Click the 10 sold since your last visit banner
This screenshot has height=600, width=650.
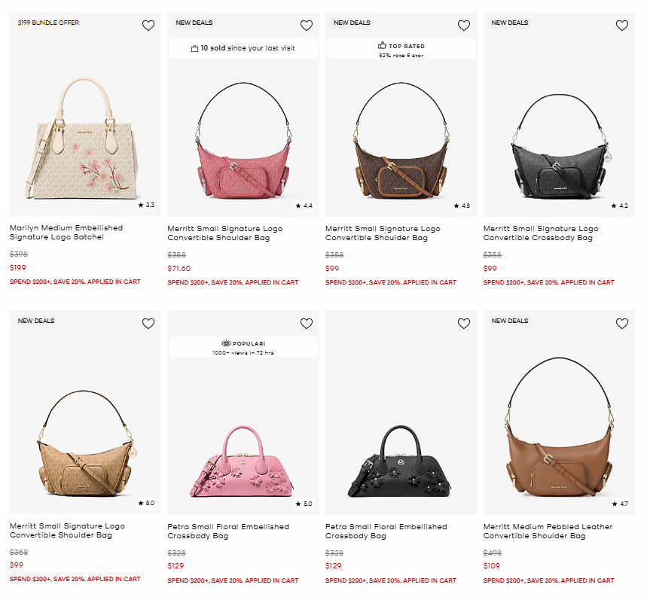243,48
